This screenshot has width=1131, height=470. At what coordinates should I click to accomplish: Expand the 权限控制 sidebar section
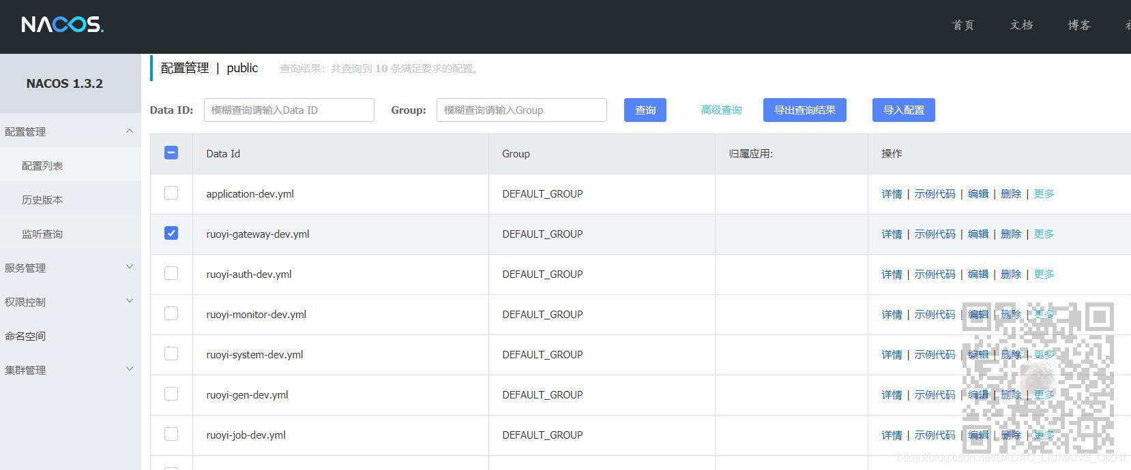click(x=70, y=302)
